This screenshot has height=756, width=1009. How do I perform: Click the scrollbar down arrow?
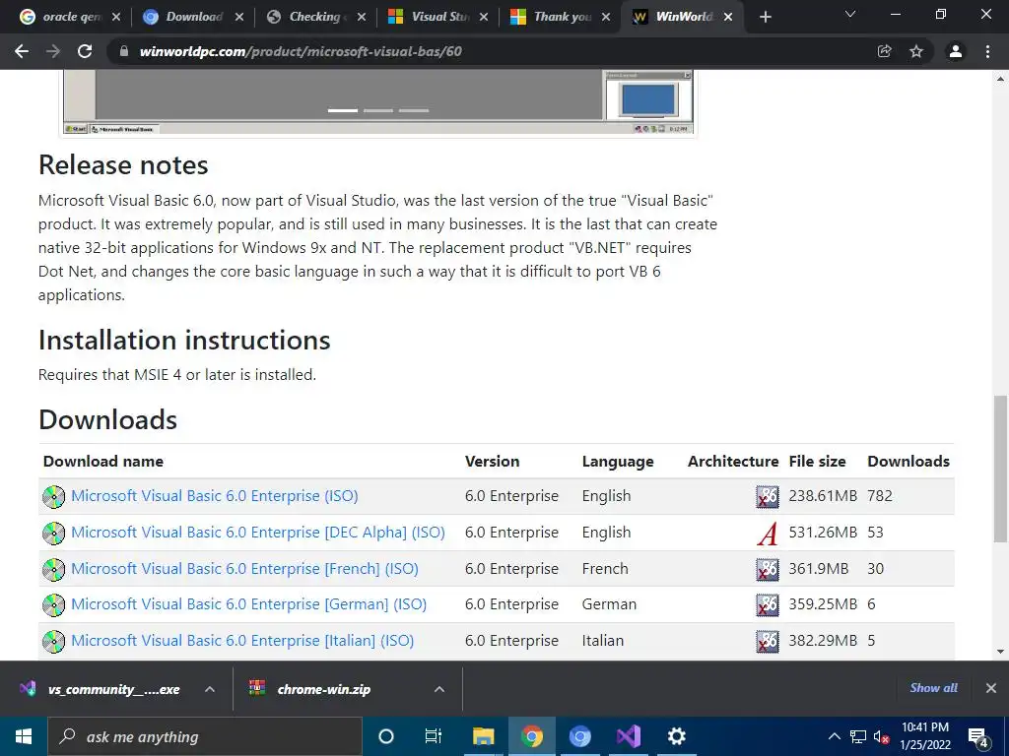coord(1000,652)
